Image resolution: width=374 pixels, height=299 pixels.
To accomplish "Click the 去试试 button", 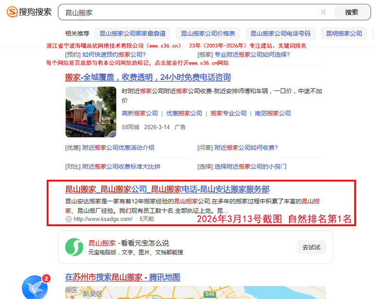I will click(311, 247).
